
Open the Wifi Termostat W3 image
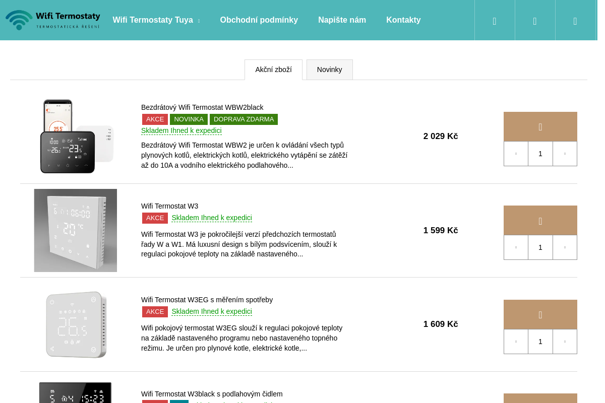click(76, 230)
